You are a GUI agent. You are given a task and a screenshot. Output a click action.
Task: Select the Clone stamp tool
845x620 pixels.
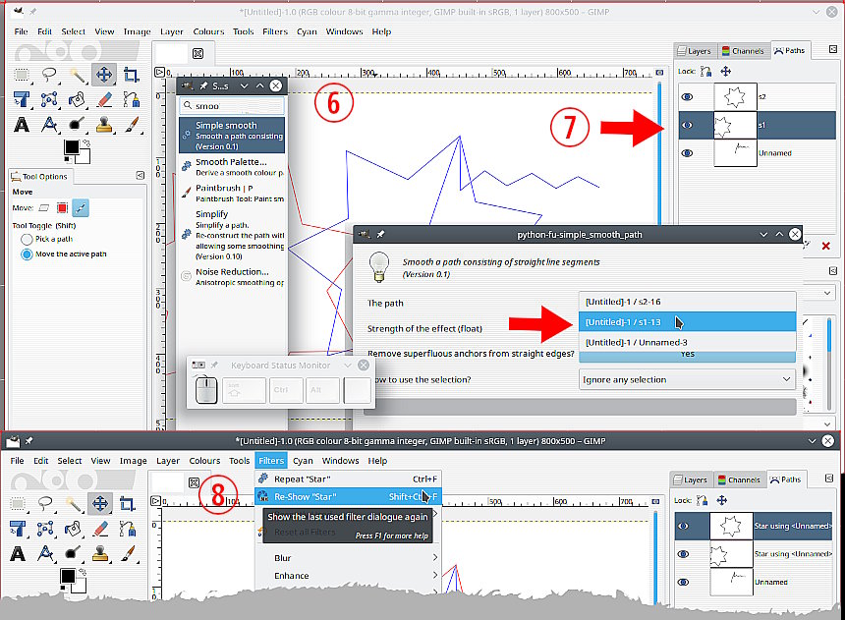click(x=103, y=124)
